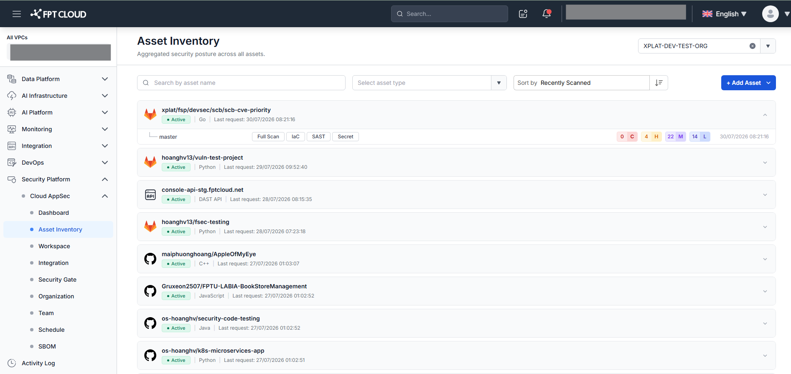Collapse the Cloud AppSec submenu
Screen dimensions: 791x374
(x=105, y=196)
